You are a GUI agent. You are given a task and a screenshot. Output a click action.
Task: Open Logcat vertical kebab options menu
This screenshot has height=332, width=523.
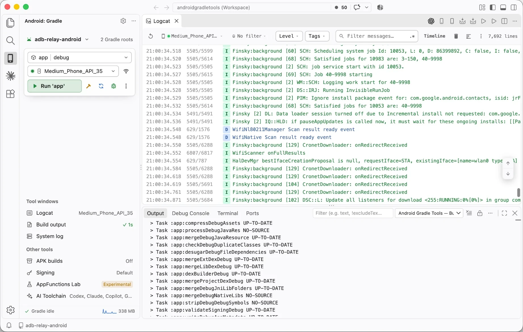coord(481,36)
